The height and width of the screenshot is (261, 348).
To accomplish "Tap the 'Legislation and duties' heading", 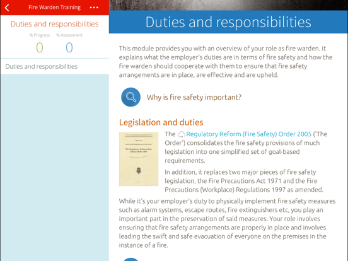I will (161, 122).
